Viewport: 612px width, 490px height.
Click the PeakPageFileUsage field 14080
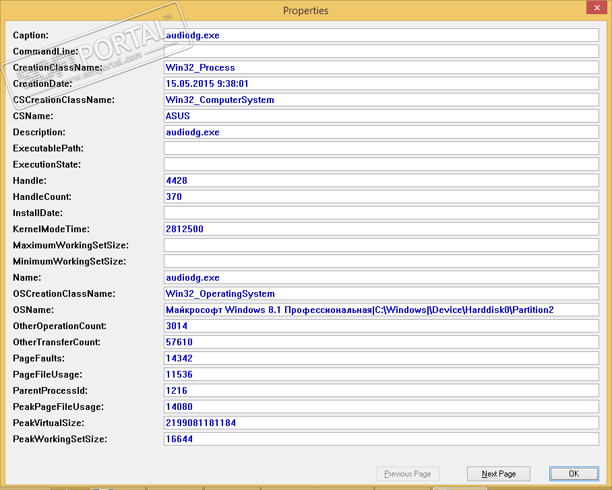click(381, 407)
